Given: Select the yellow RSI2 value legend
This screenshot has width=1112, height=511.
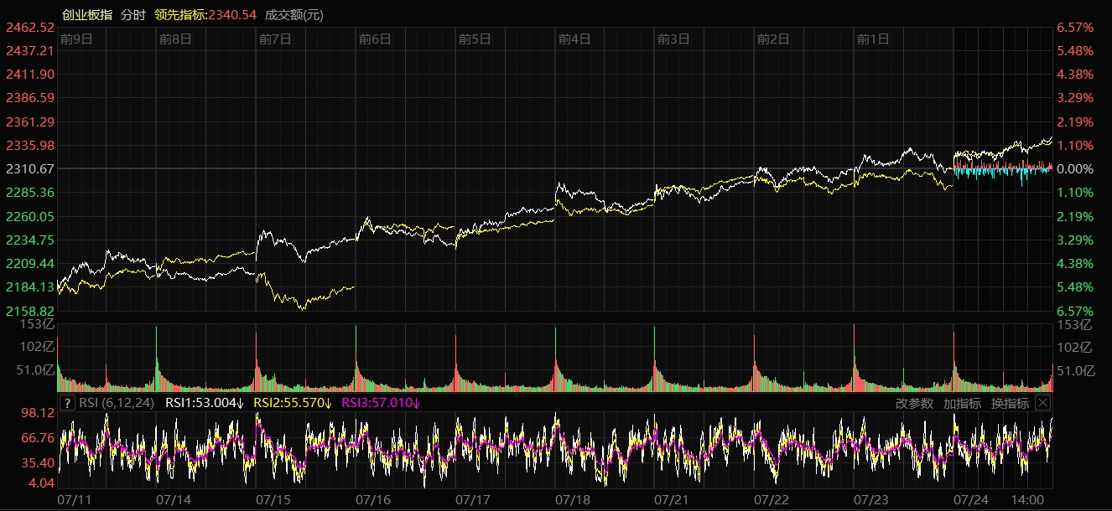Looking at the screenshot, I should [293, 403].
